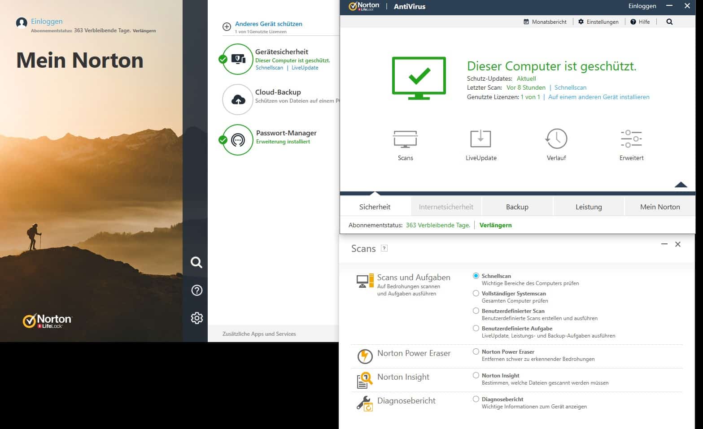Open the Hilfe menu item
Viewport: 703px width, 429px height.
click(x=640, y=22)
